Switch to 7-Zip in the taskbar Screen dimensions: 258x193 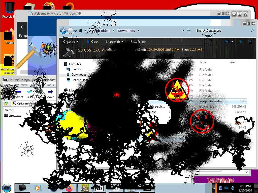point(99,188)
